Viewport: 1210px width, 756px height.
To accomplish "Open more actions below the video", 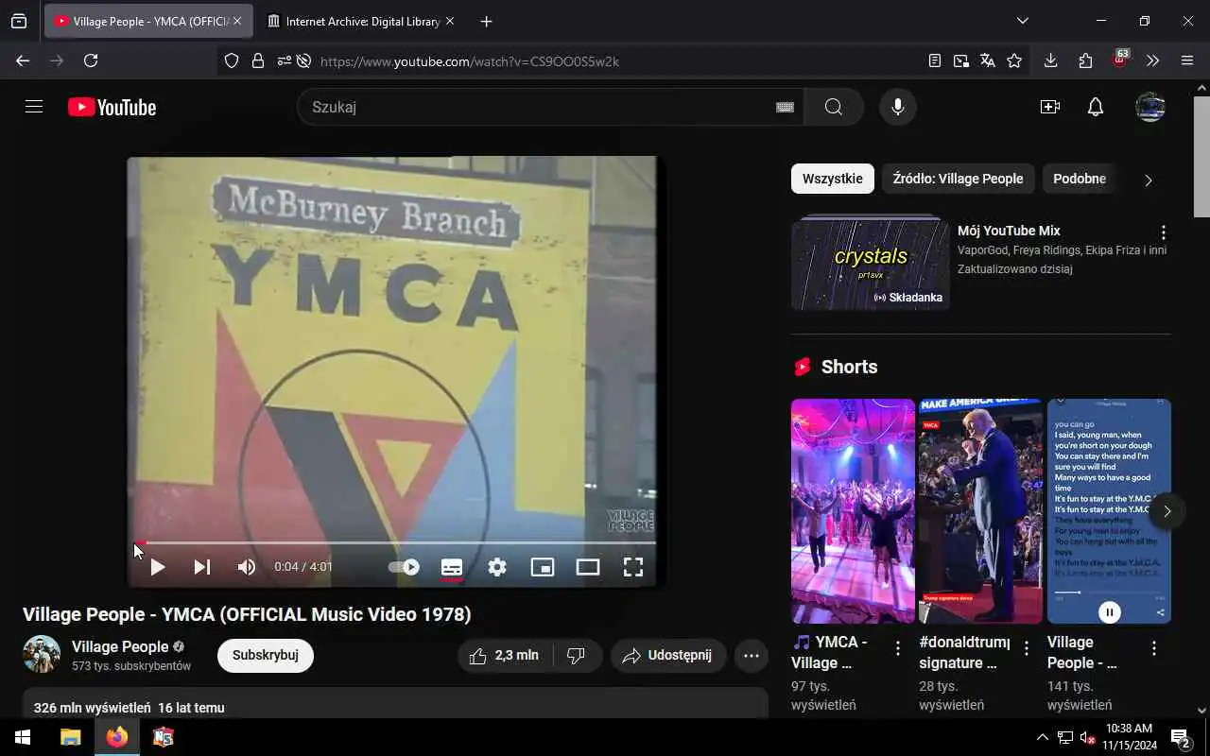I will (752, 655).
